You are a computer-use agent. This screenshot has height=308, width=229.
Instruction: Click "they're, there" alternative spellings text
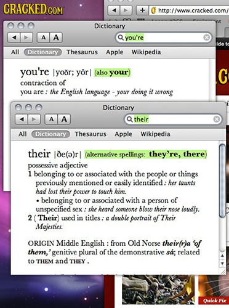[x=177, y=154]
